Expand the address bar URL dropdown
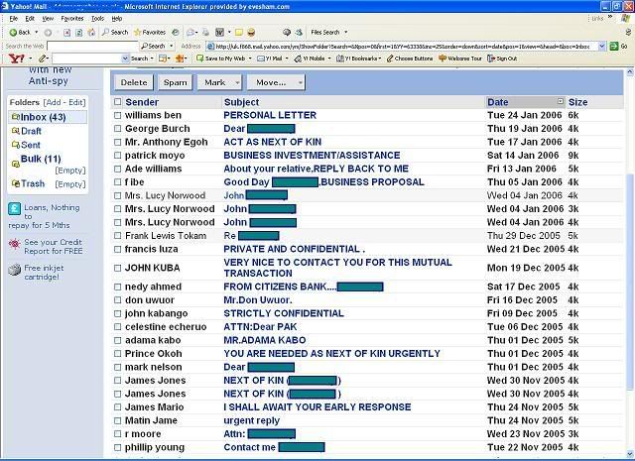 602,47
